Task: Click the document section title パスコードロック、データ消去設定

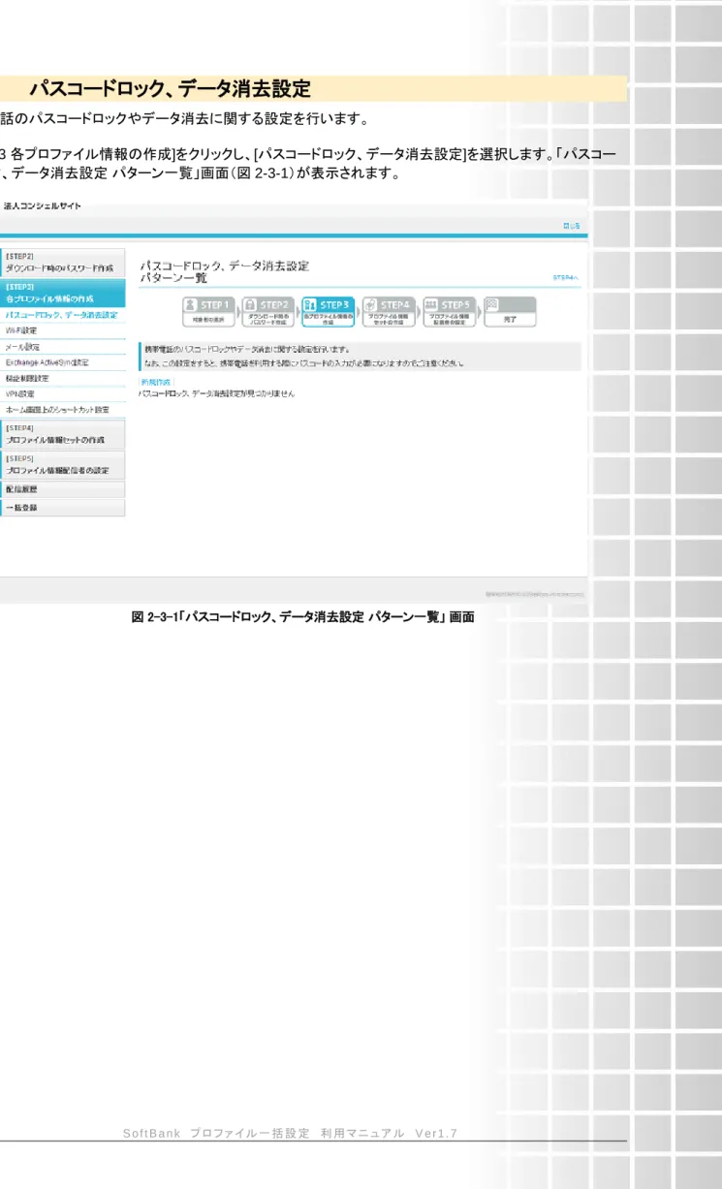Action: tap(170, 89)
